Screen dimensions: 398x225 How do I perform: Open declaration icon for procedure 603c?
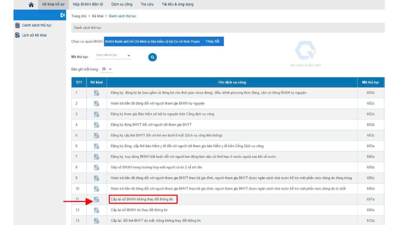coord(96,135)
